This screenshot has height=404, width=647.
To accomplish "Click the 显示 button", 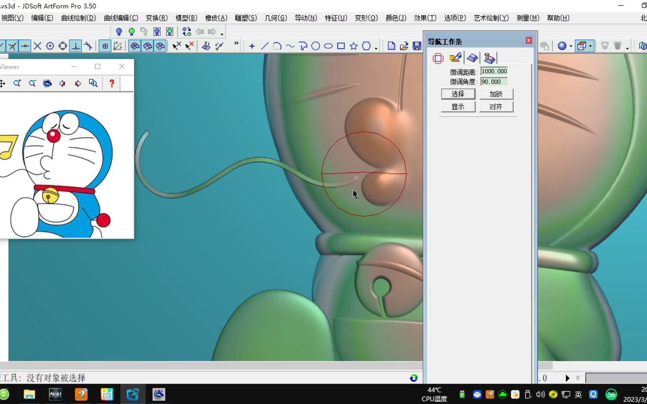I will [458, 107].
